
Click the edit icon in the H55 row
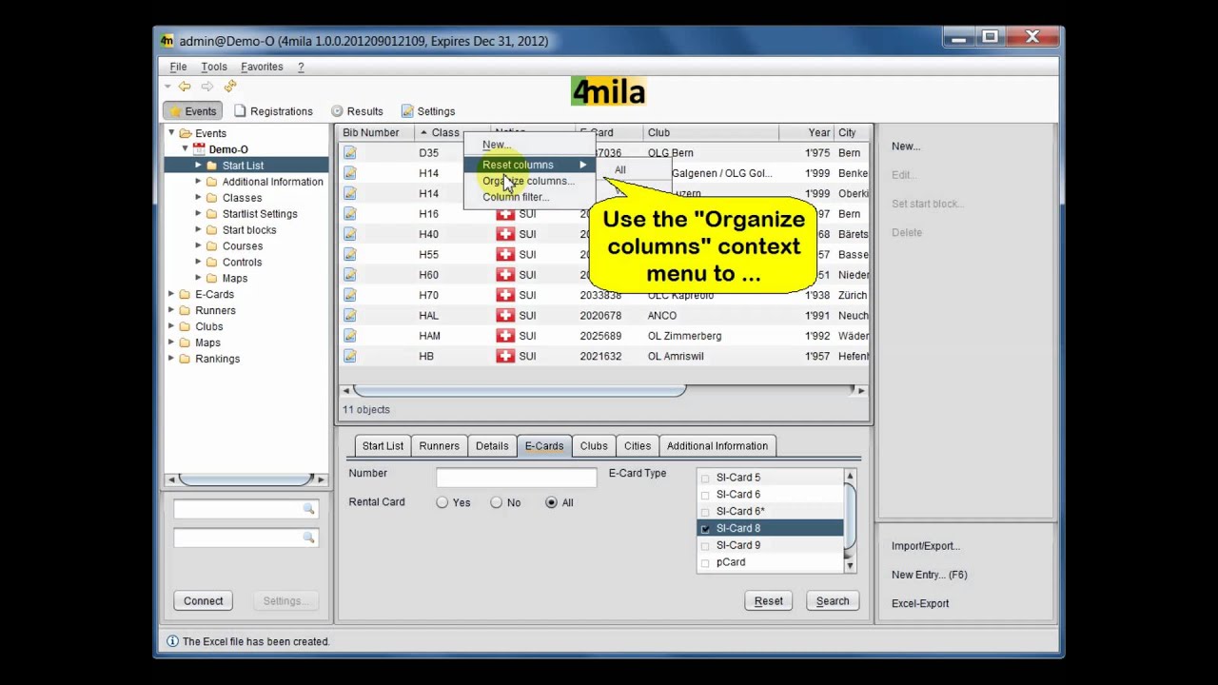(350, 255)
